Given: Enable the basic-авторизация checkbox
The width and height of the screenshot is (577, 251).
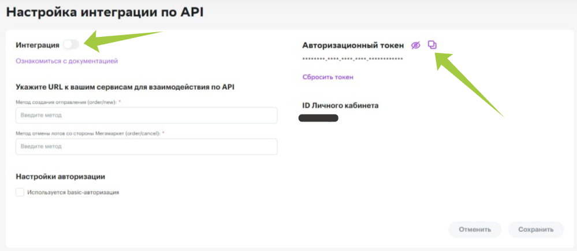Looking at the screenshot, I should pos(20,192).
